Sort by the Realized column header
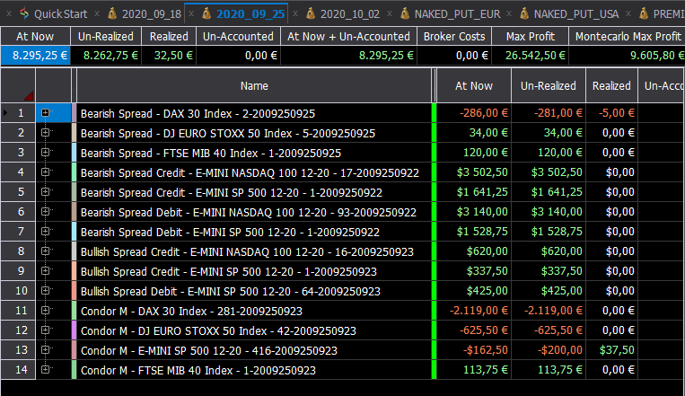 [611, 85]
